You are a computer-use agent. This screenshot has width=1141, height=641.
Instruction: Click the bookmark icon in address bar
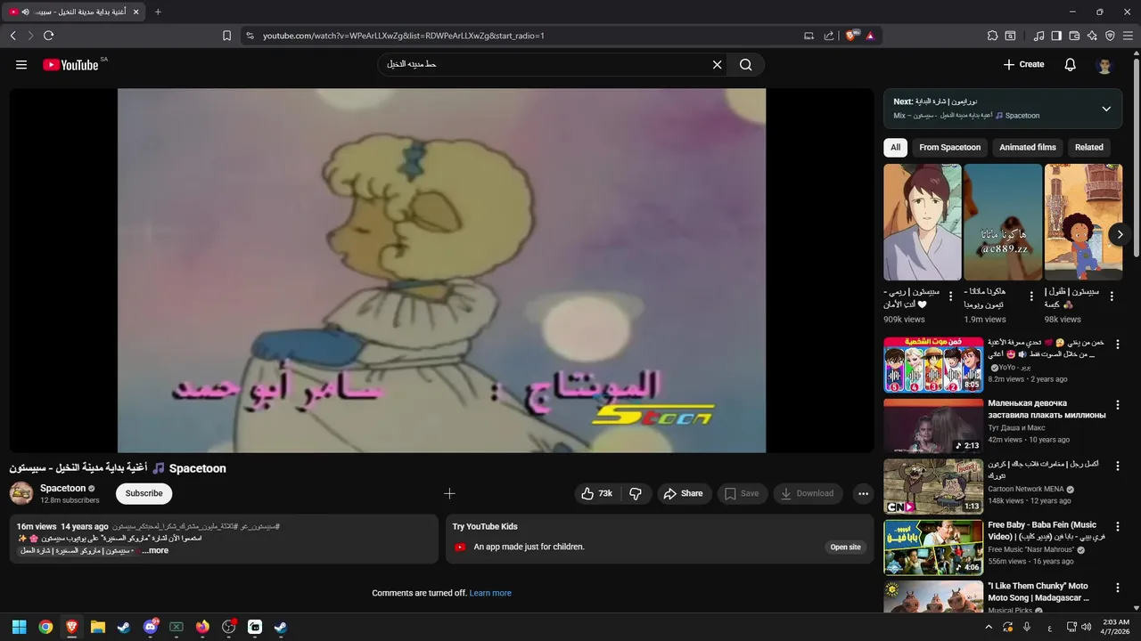(226, 36)
